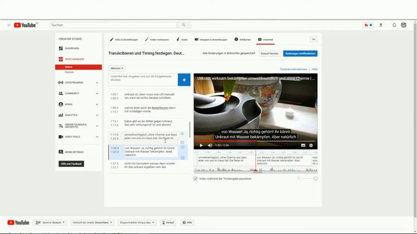Click the subtitle list scrollbar
Viewport: 417px width, 234px height.
coord(190,130)
